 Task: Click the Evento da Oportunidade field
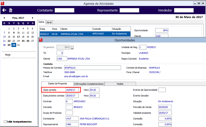click(162, 90)
